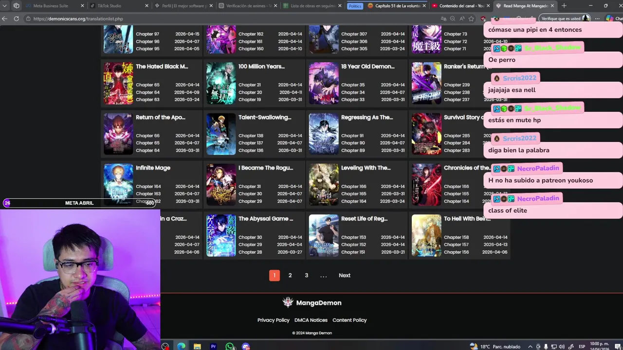Open I Became The Rogu... title
This screenshot has width=623, height=350.
(266, 168)
